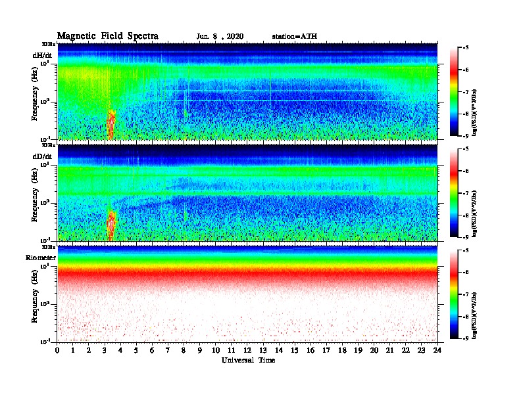The height and width of the screenshot is (402, 521).
Task: Click the hour "16" tick label on time axis
Action: pyautogui.click(x=310, y=350)
